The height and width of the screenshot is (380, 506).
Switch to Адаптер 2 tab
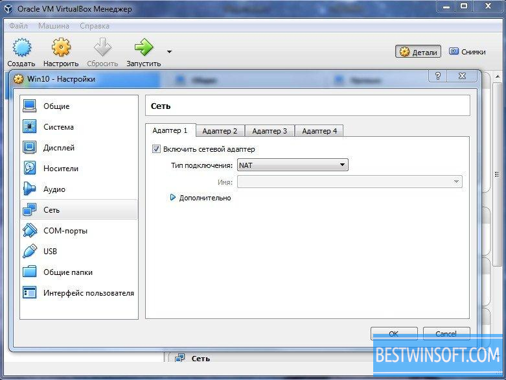point(220,131)
